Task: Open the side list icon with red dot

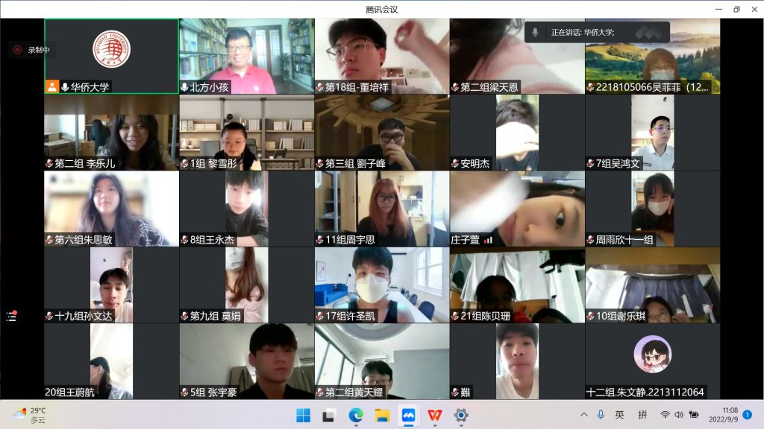Action: 11,316
